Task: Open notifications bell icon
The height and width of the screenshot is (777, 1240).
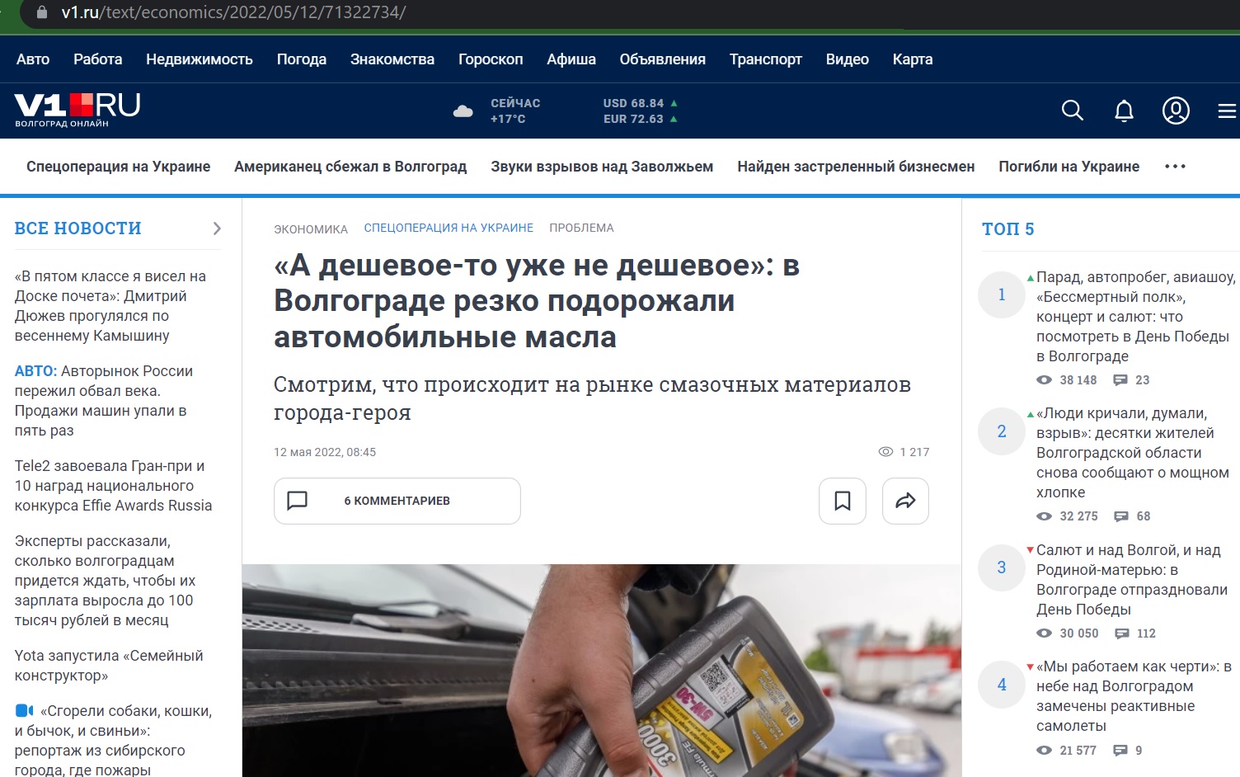Action: 1124,111
